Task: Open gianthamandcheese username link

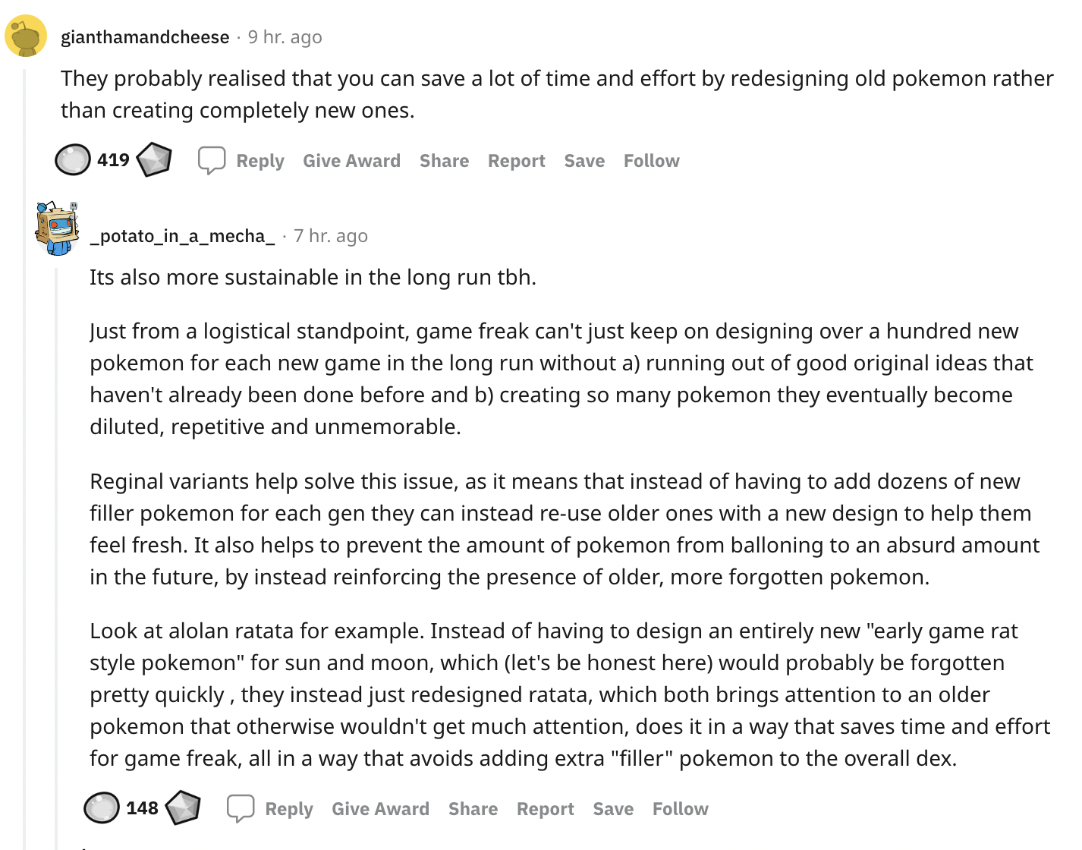Action: pyautogui.click(x=145, y=37)
